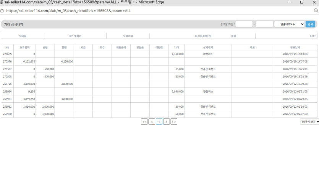Click the 완료날짜 column header

pos(295,47)
